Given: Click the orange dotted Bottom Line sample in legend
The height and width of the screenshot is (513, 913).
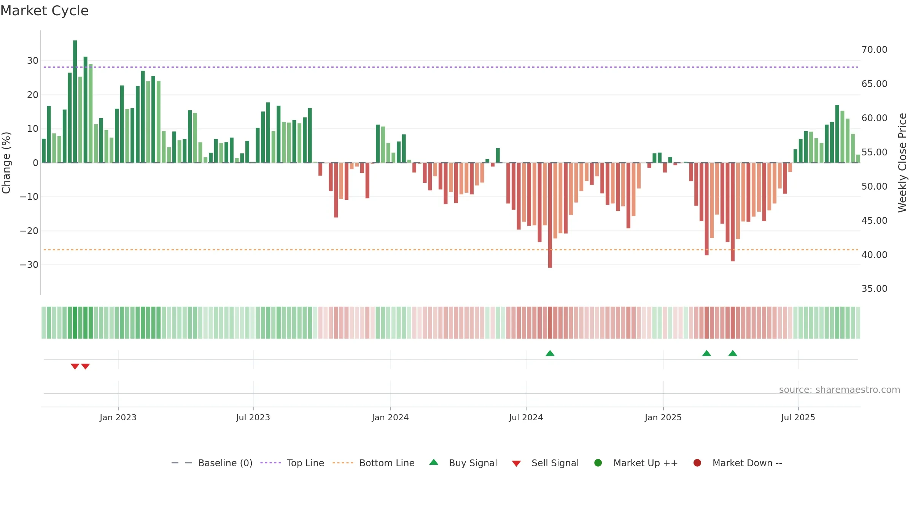Looking at the screenshot, I should (x=343, y=463).
